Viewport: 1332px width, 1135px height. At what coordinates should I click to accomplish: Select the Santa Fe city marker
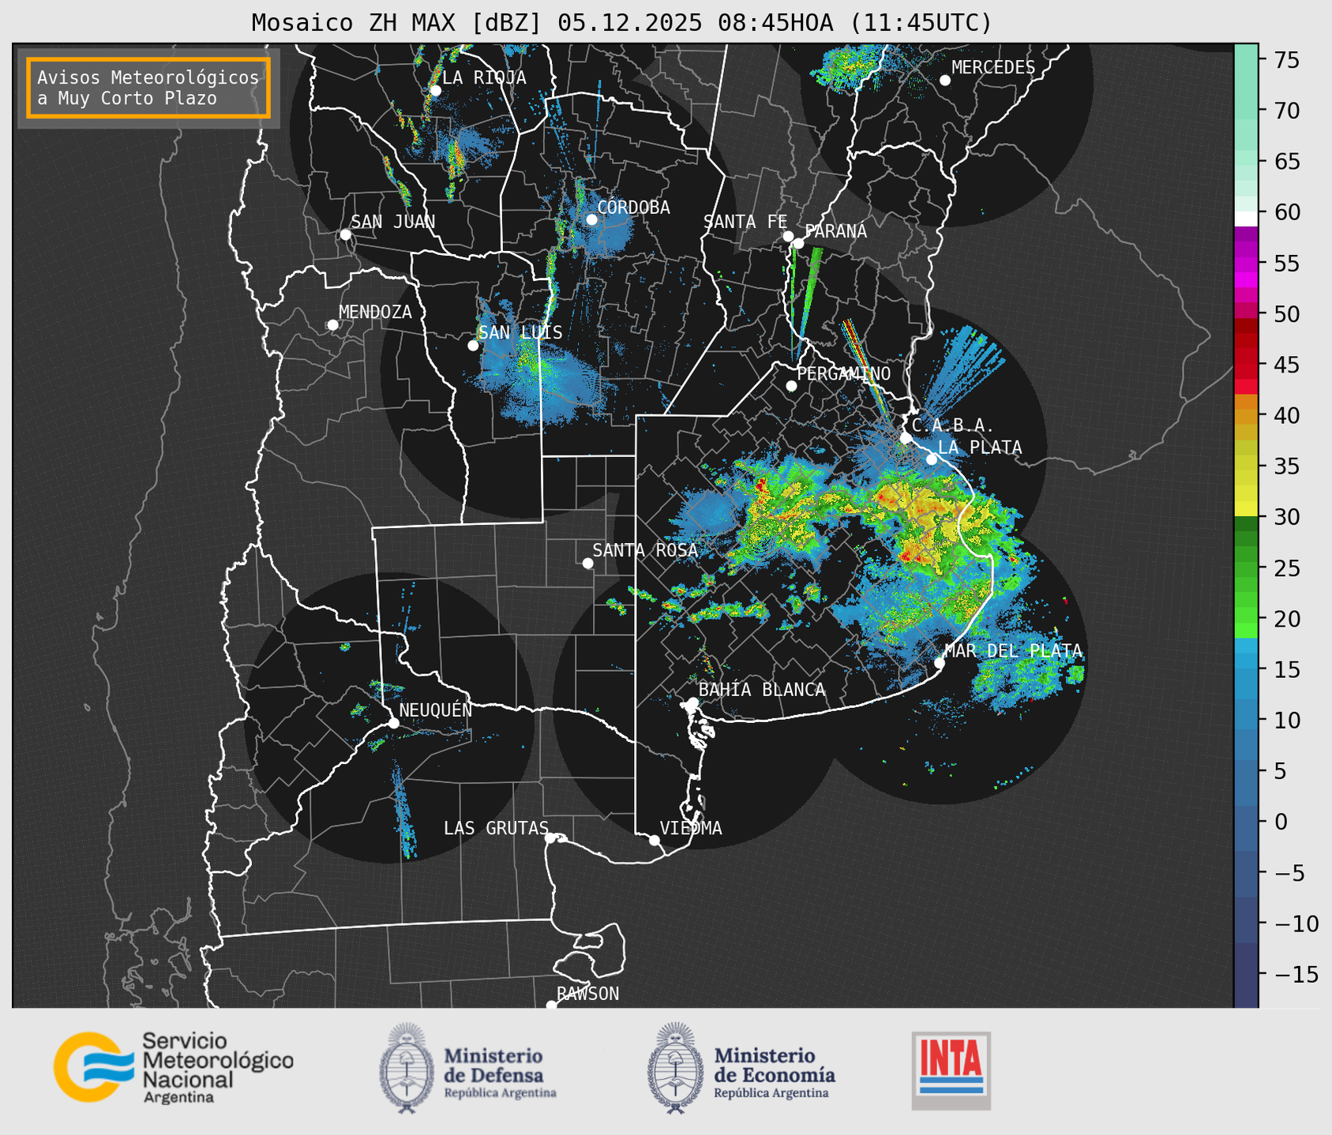point(788,236)
